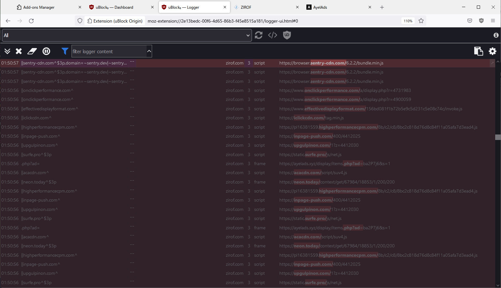Viewport: 501px width, 288px height.
Task: Open the logger export clipboard icon
Action: pyautogui.click(x=478, y=51)
